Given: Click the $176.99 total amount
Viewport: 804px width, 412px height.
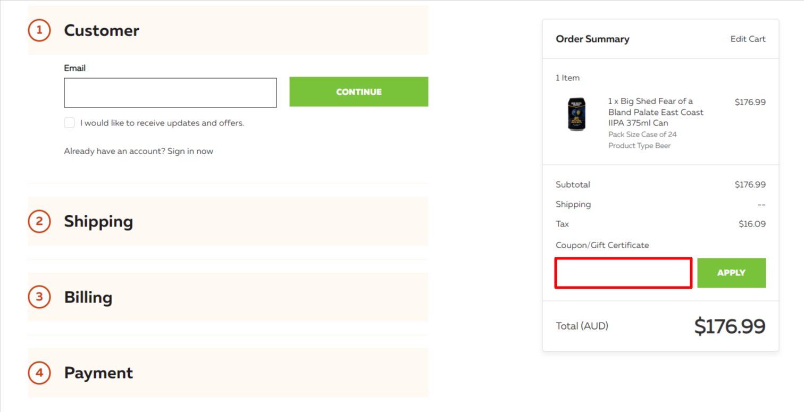Looking at the screenshot, I should coord(730,326).
